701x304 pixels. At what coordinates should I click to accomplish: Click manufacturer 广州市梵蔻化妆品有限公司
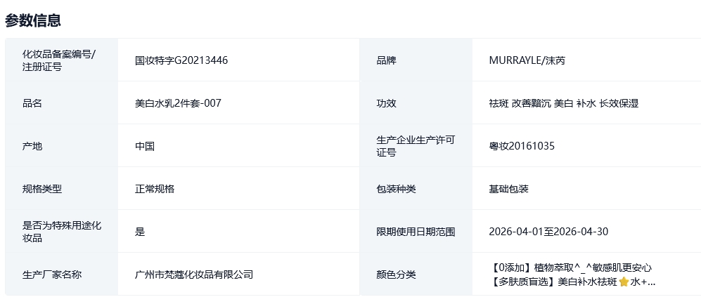pos(194,275)
